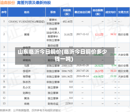Click the green price 21.44
Screen dimensions: 130x112
tap(113, 54)
